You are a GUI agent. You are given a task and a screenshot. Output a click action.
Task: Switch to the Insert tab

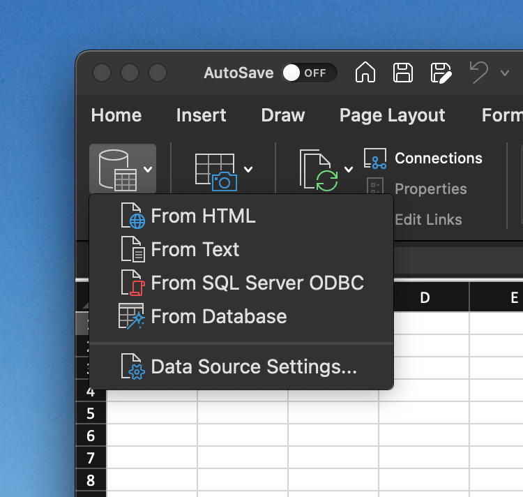point(201,115)
